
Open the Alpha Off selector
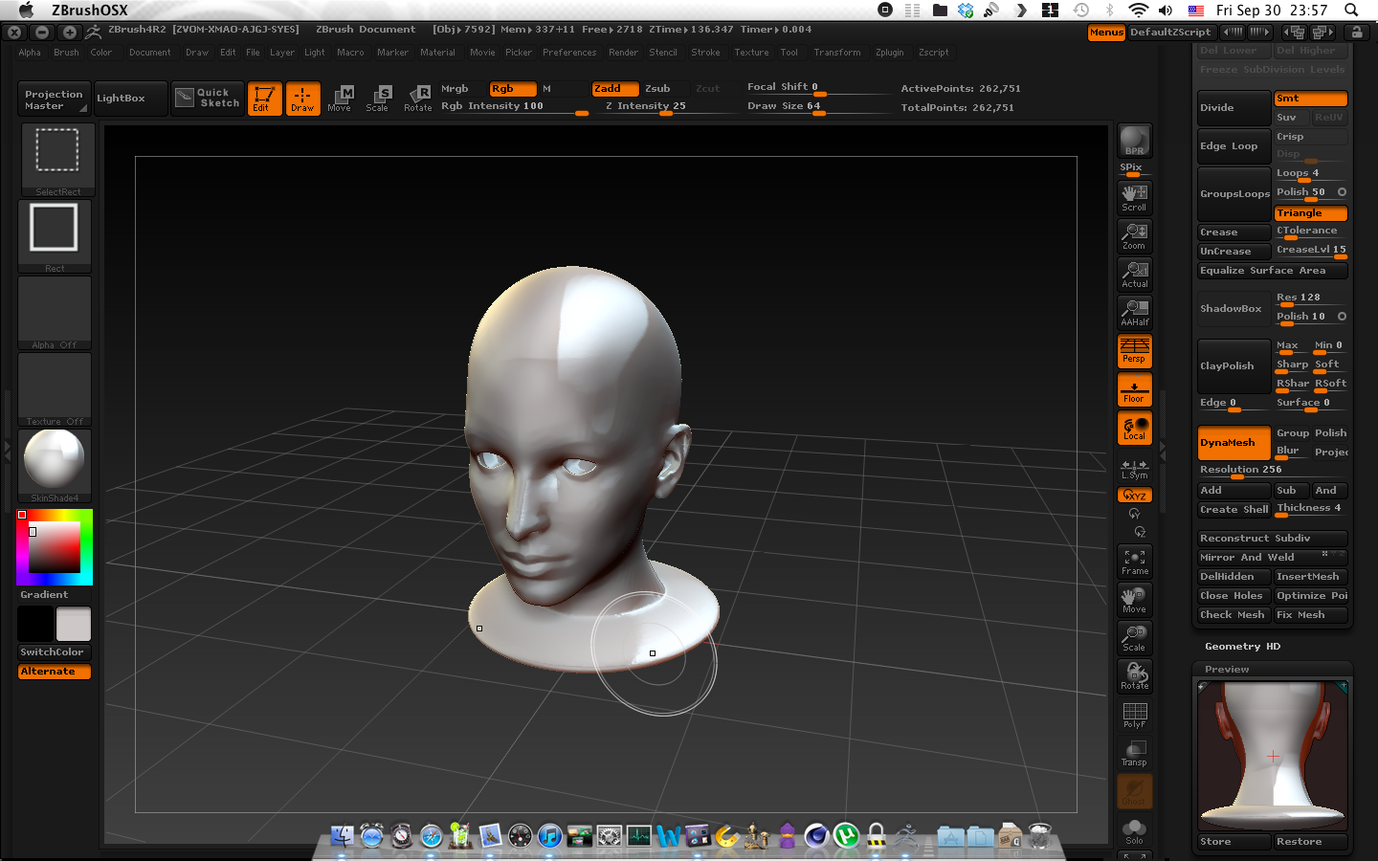[x=55, y=312]
